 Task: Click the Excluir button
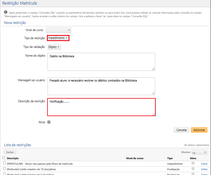10,152
